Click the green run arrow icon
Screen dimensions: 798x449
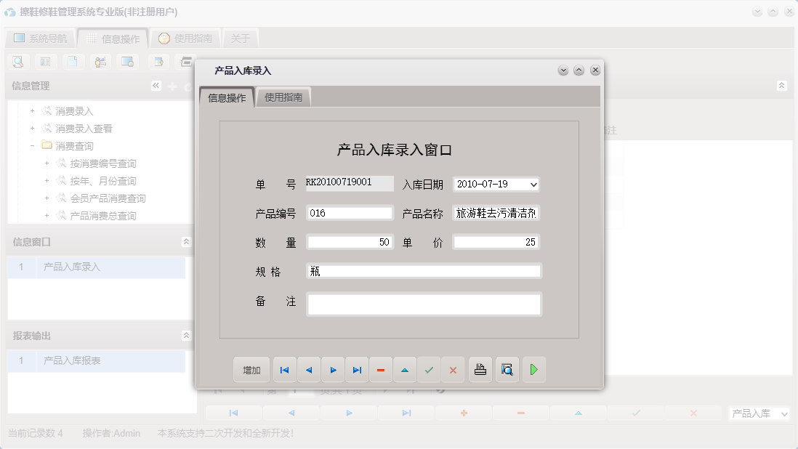[x=534, y=370]
